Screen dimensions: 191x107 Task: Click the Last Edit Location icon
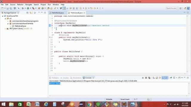coord(91,8)
